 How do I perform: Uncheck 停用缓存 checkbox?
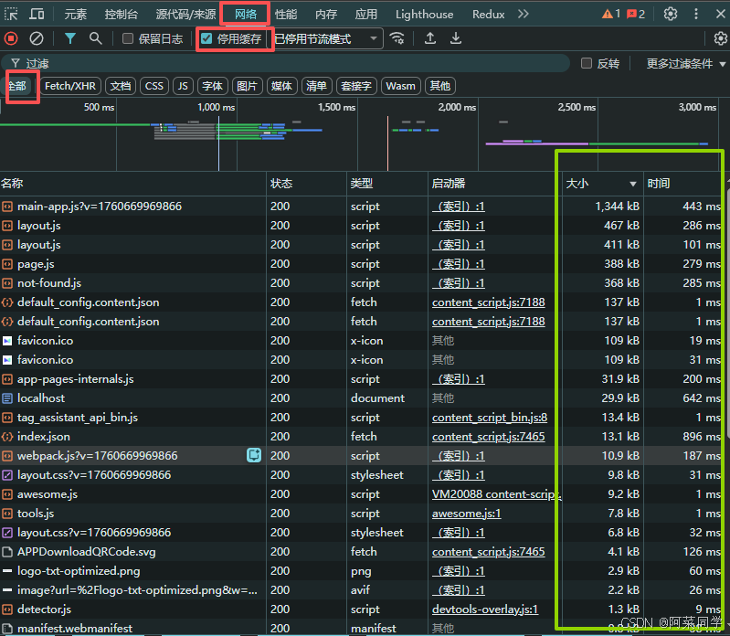[206, 38]
